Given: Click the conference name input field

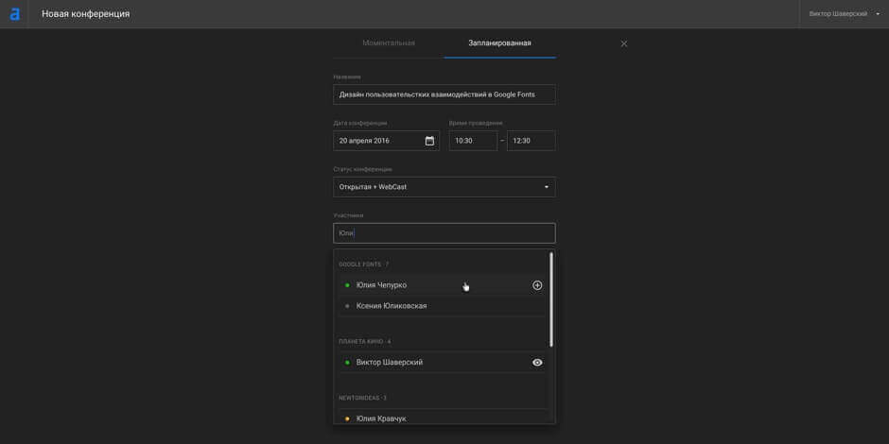Looking at the screenshot, I should 444,94.
